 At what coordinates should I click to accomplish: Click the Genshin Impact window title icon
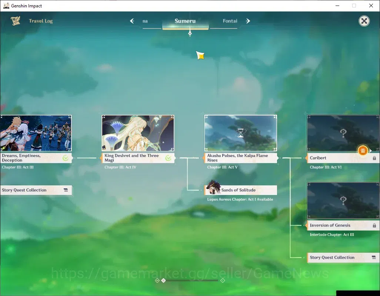click(6, 6)
